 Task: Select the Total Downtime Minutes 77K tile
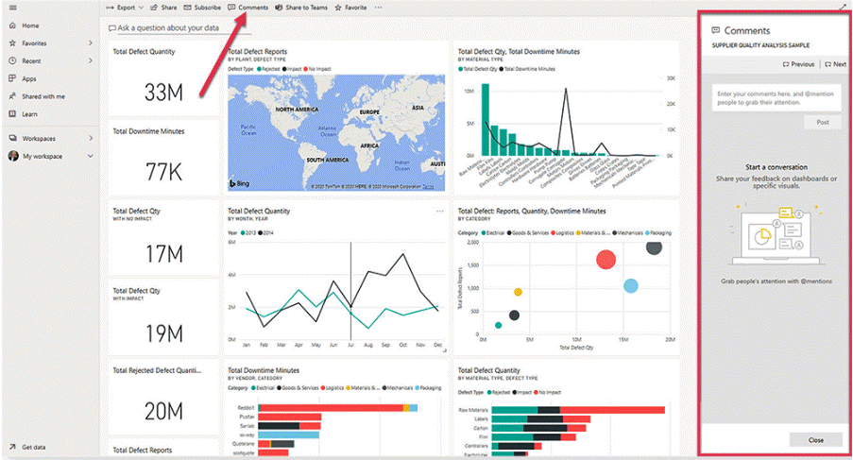(163, 159)
